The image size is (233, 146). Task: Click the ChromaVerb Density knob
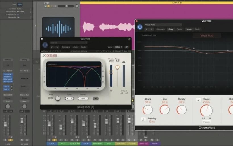[x=182, y=110]
